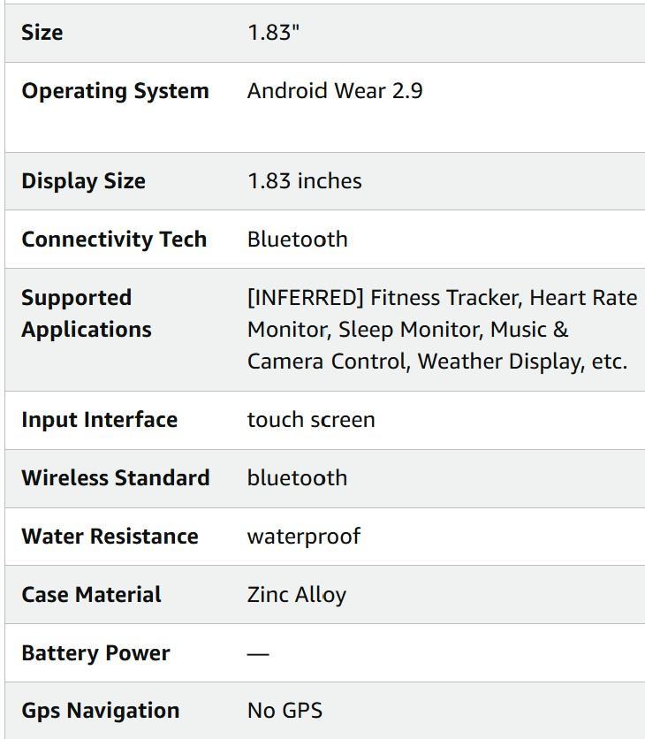
Task: Click the "Water Resistance" label
Action: 110,537
